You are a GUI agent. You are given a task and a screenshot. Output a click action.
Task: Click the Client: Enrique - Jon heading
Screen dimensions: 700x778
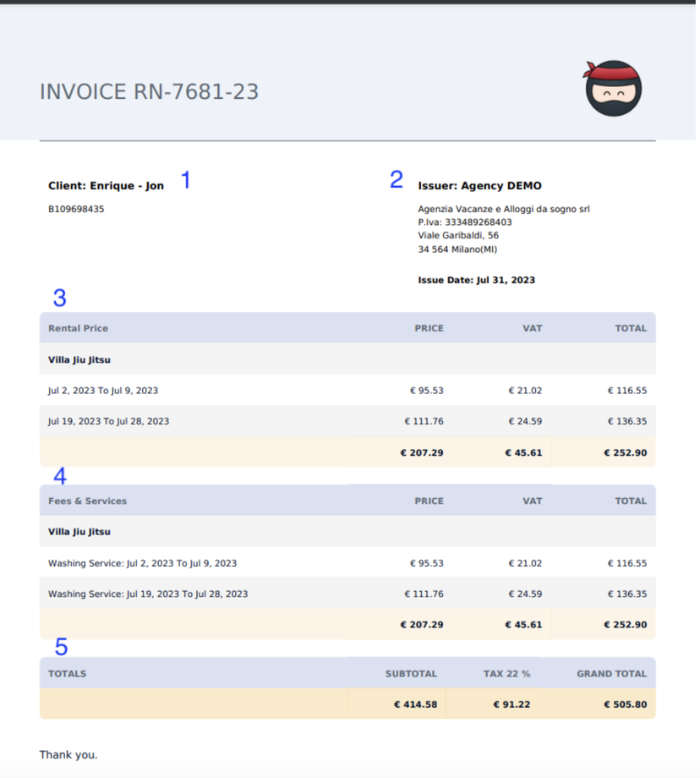coord(106,186)
